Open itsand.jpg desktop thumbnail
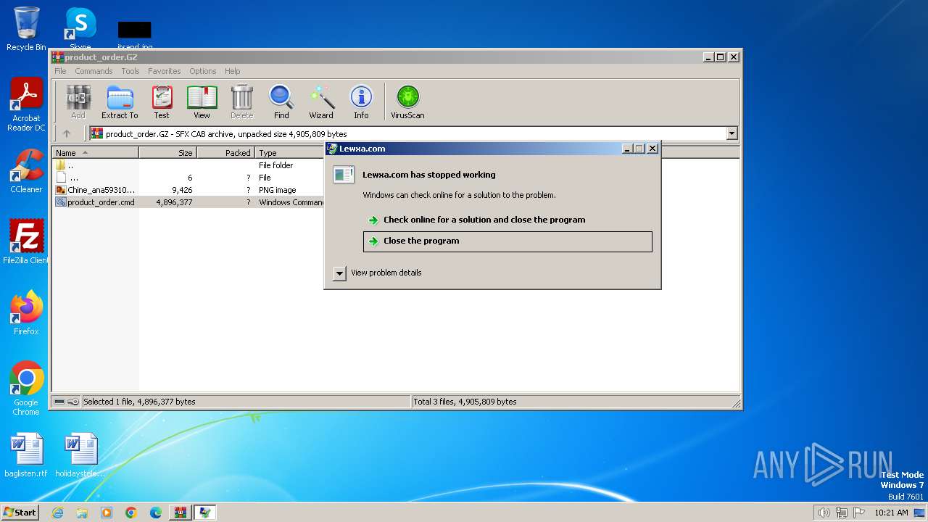This screenshot has width=928, height=522. [x=134, y=34]
